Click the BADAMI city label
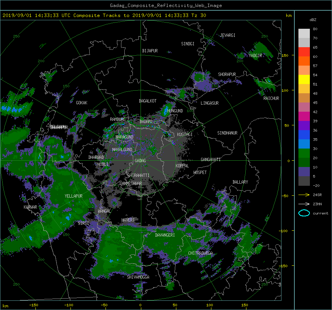Screen dimensions: 332x310 (146, 122)
